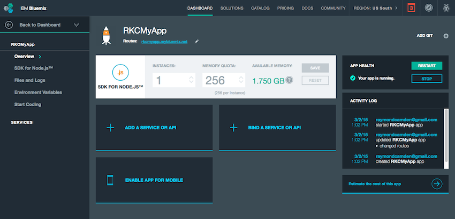Image resolution: width=455 pixels, height=219 pixels.
Task: Click the Reset button
Action: coord(315,81)
